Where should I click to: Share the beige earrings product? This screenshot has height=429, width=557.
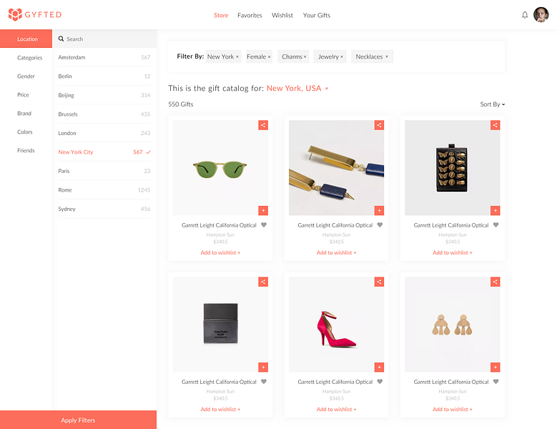[496, 282]
